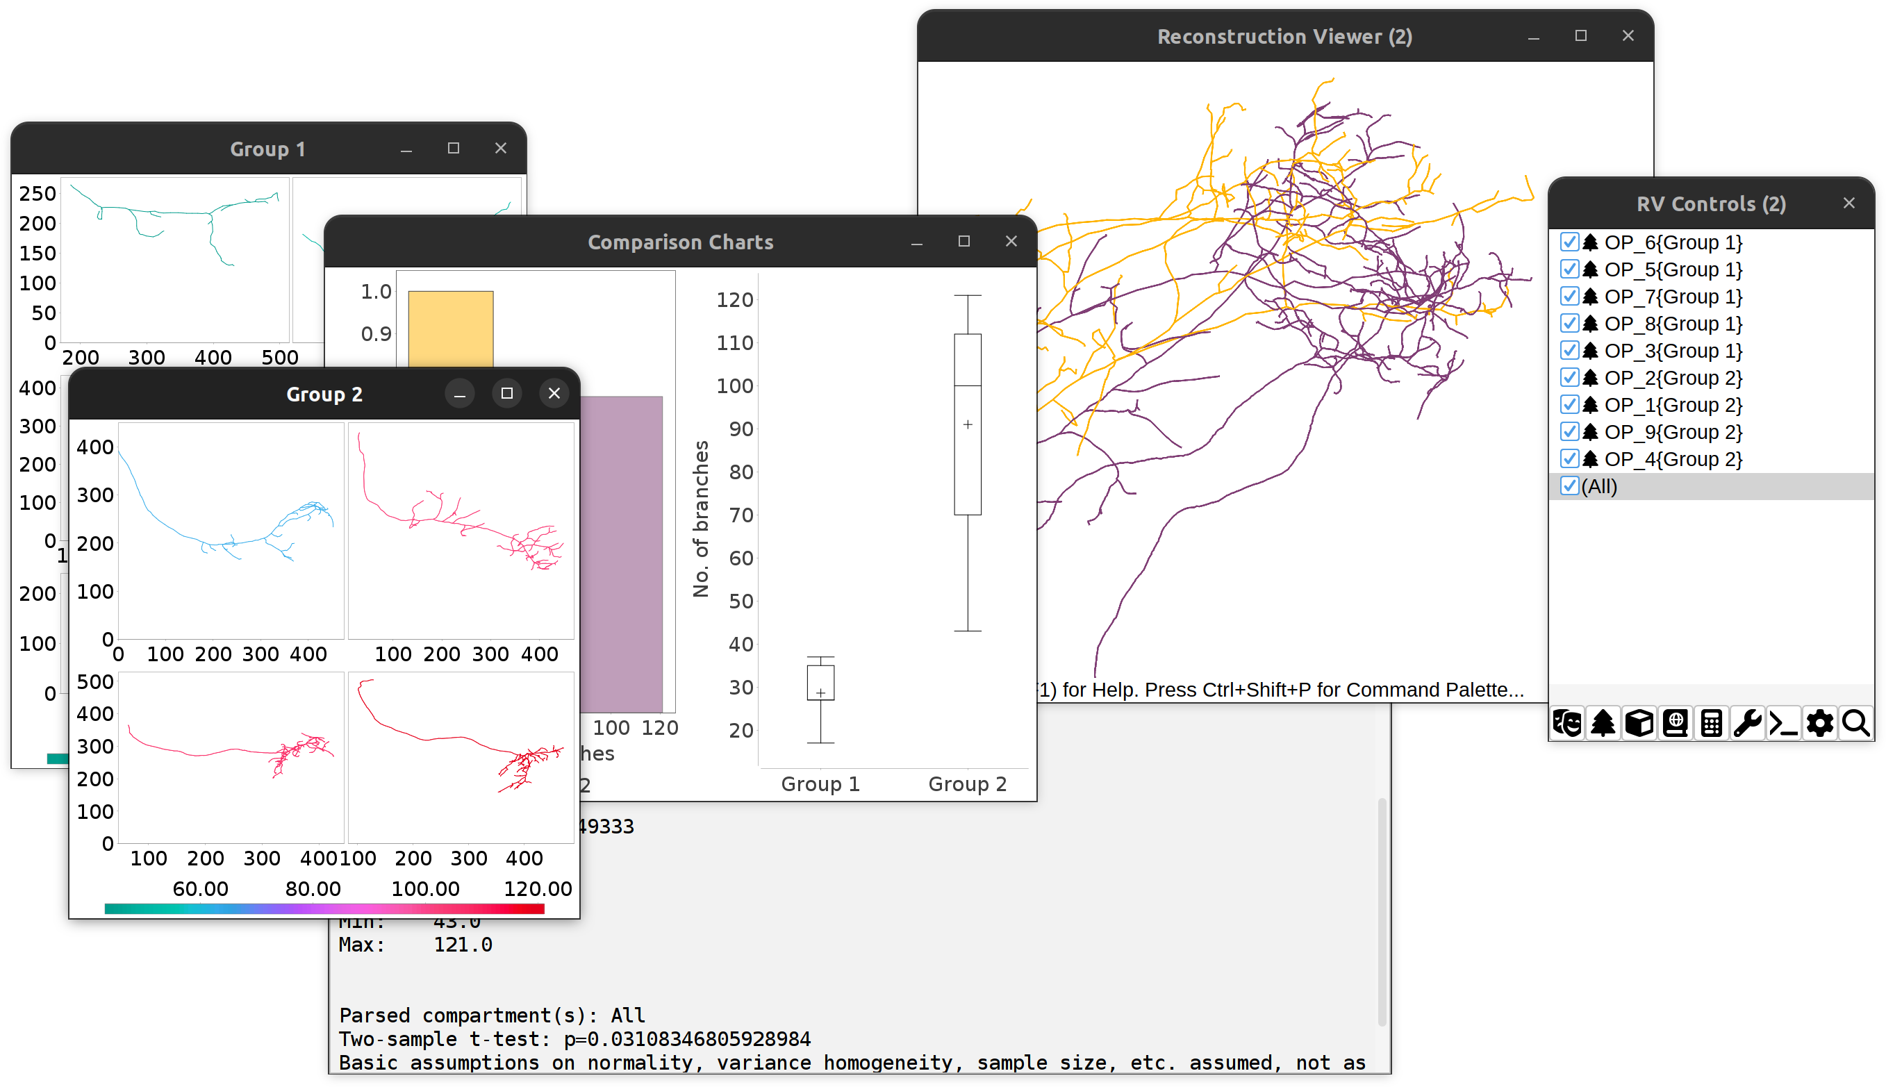This screenshot has height=1087, width=1886.
Task: Click the bottom-left neuron plot in Group 2
Action: [231, 757]
